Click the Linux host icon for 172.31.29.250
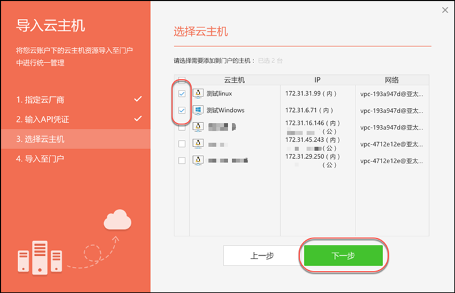Viewport: 455px width, 293px height. [198, 160]
